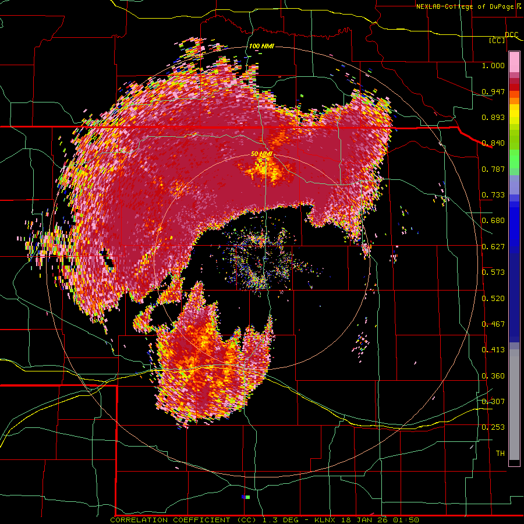Click the KLNX station identifier
This screenshot has width=524, height=524.
[325, 520]
